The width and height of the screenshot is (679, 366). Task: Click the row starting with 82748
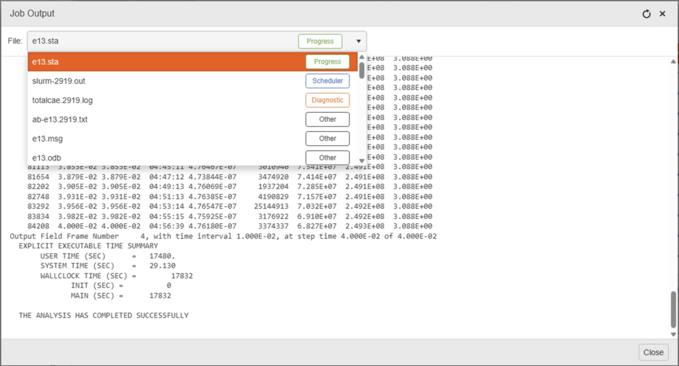click(x=230, y=197)
